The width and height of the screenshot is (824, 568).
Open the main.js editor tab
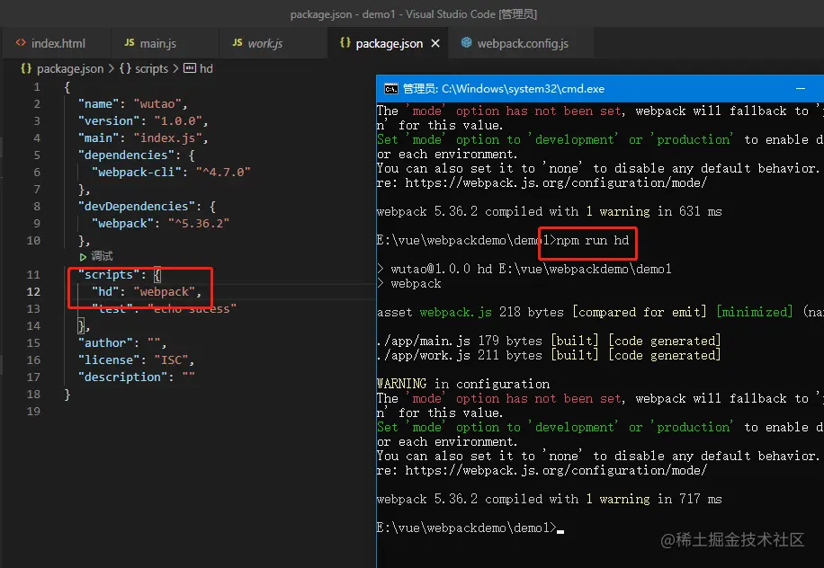(165, 43)
